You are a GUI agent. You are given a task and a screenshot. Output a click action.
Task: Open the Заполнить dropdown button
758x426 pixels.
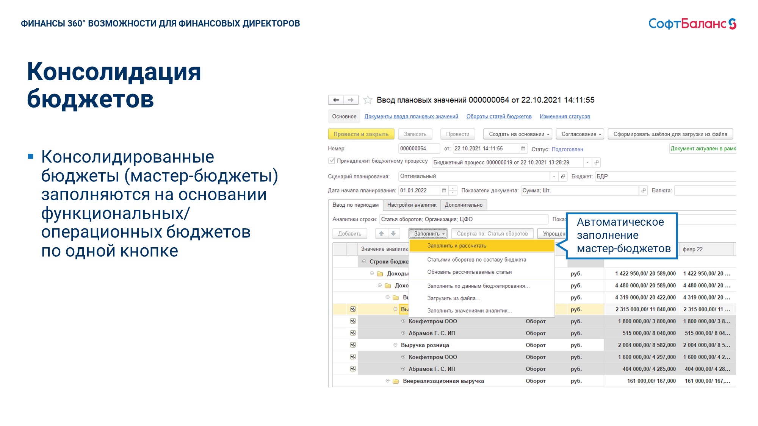428,234
